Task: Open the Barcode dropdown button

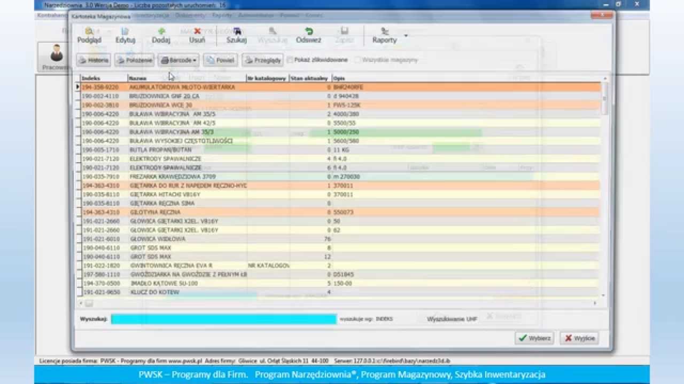Action: 178,60
